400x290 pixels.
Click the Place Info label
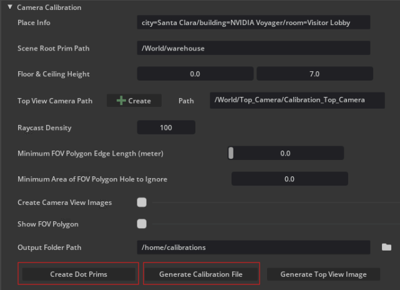34,23
